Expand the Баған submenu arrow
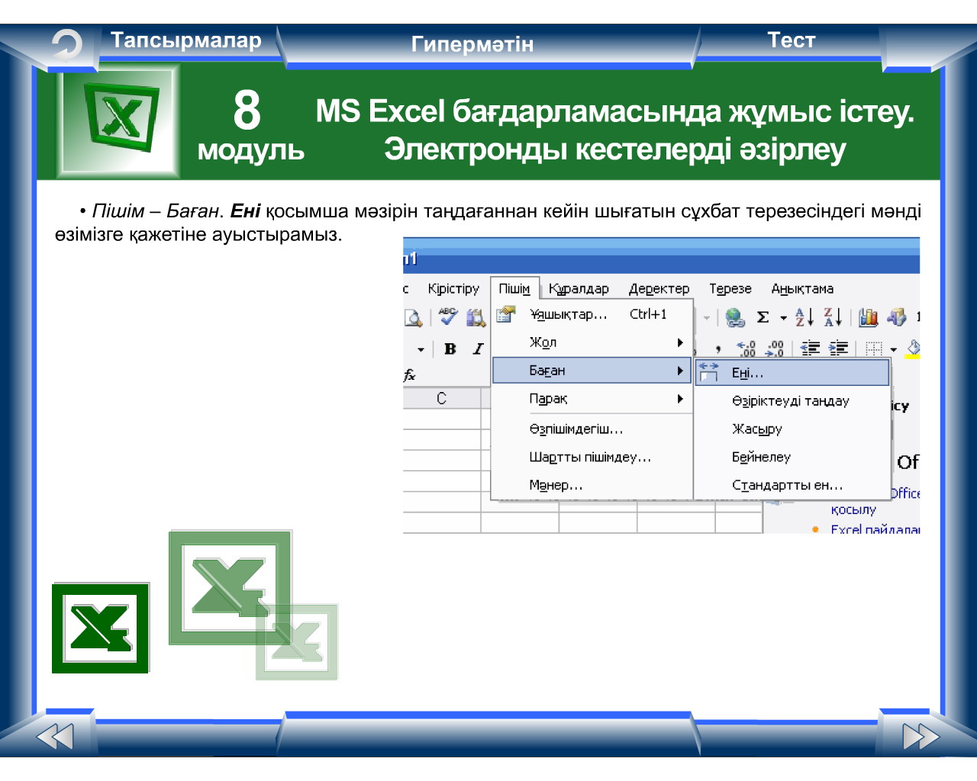 (679, 371)
